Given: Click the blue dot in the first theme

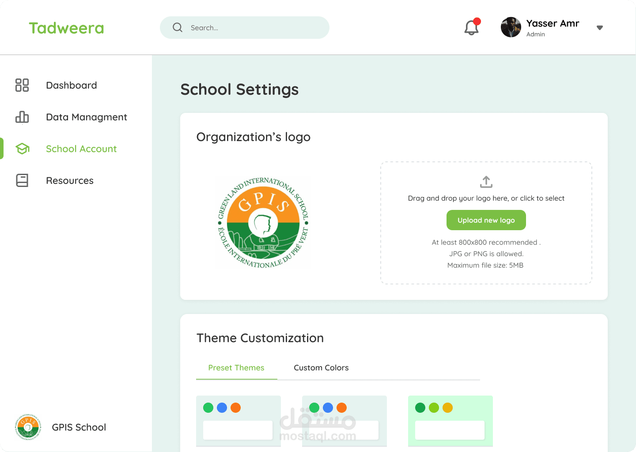Looking at the screenshot, I should click(x=222, y=408).
